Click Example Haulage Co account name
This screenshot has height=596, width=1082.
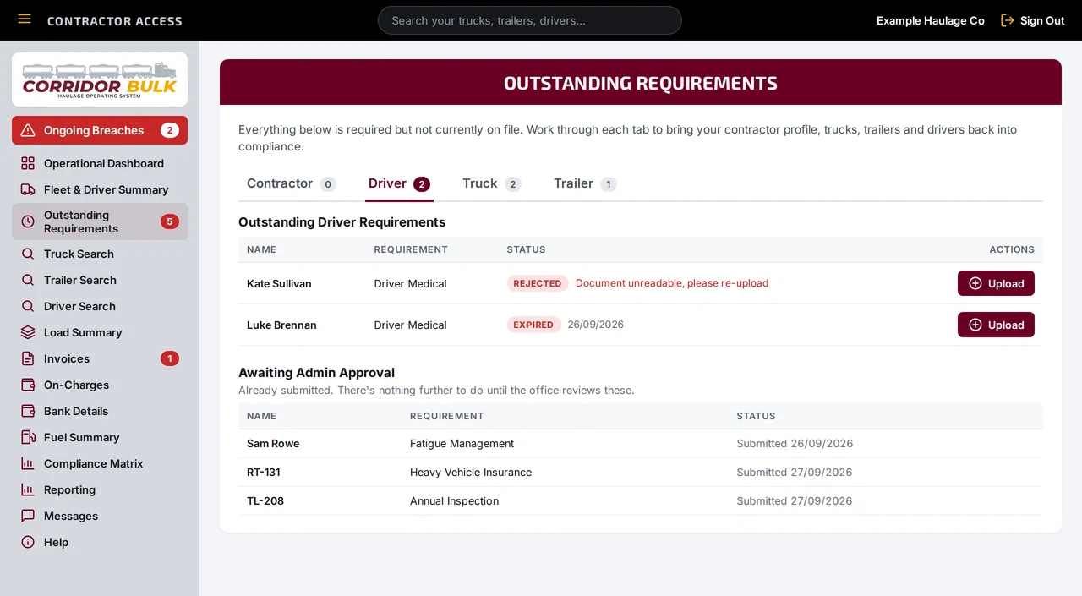[930, 20]
